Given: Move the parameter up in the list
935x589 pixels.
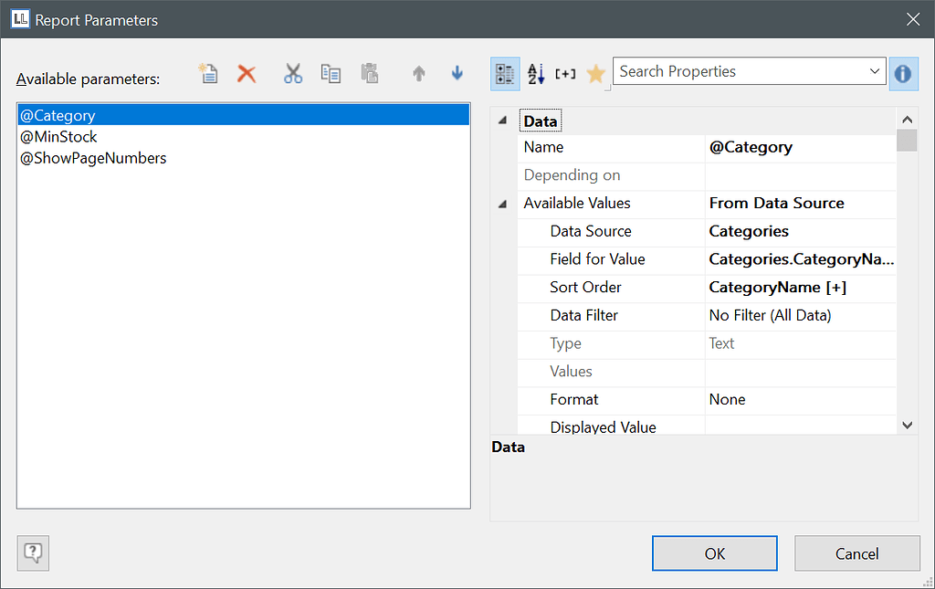Looking at the screenshot, I should click(x=418, y=73).
